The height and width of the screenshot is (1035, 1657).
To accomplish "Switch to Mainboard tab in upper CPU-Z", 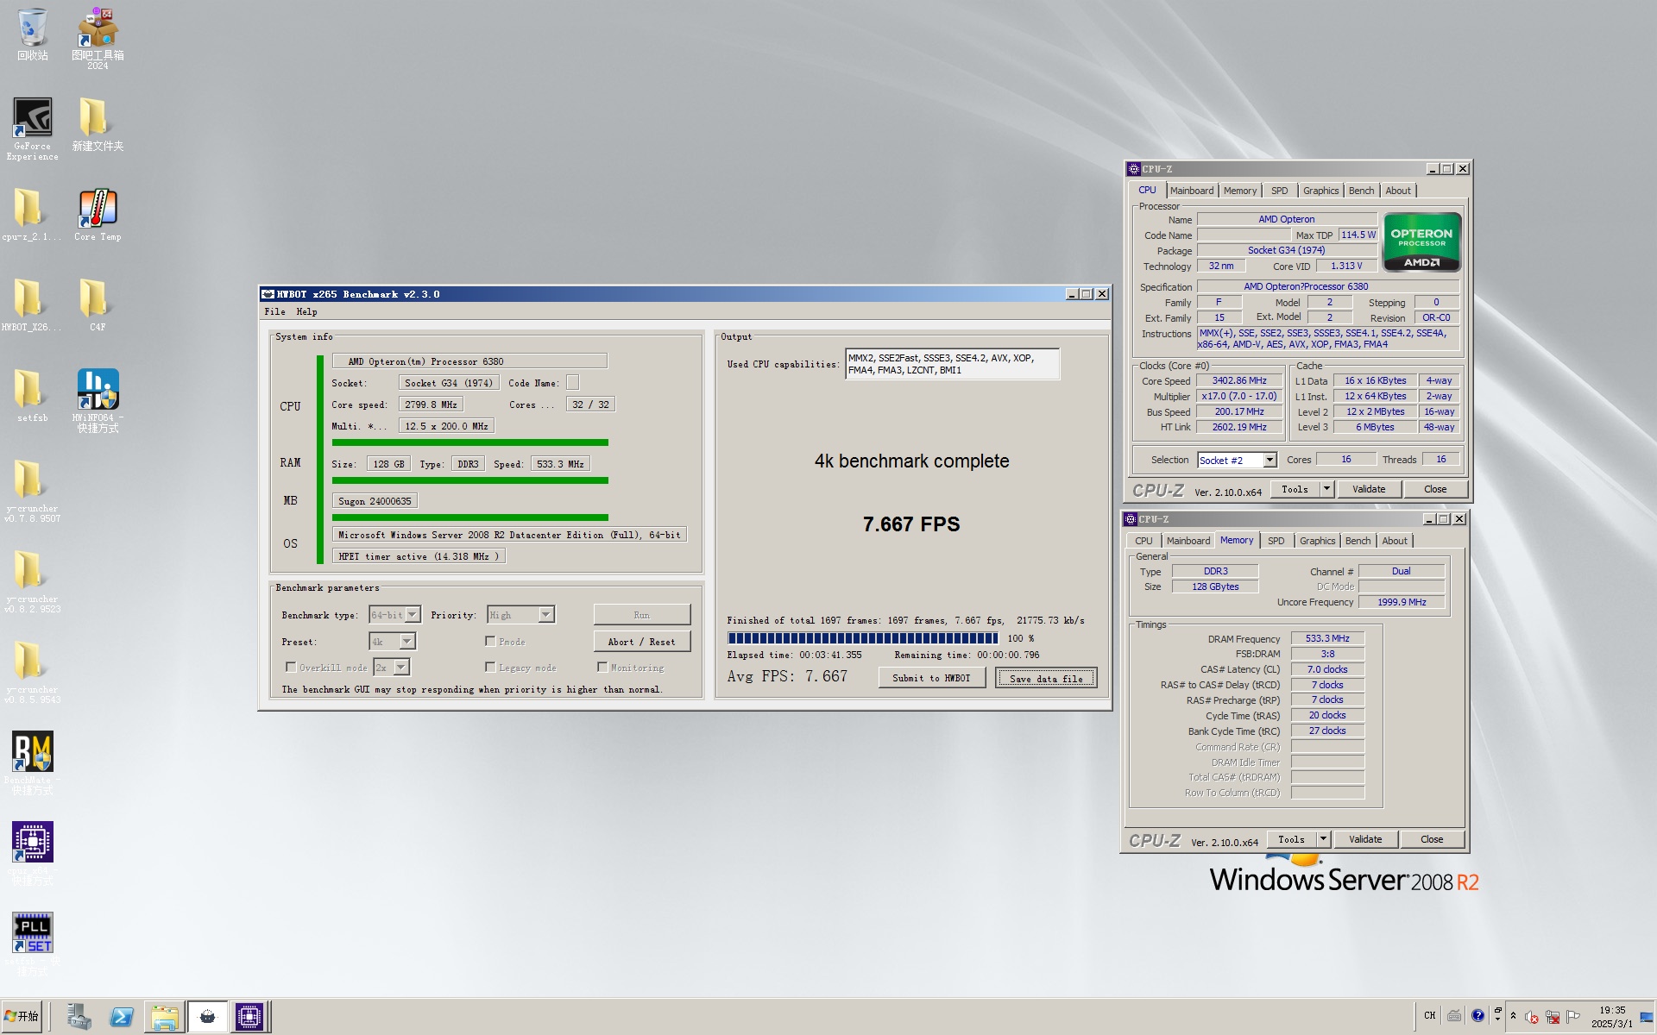I will point(1192,191).
